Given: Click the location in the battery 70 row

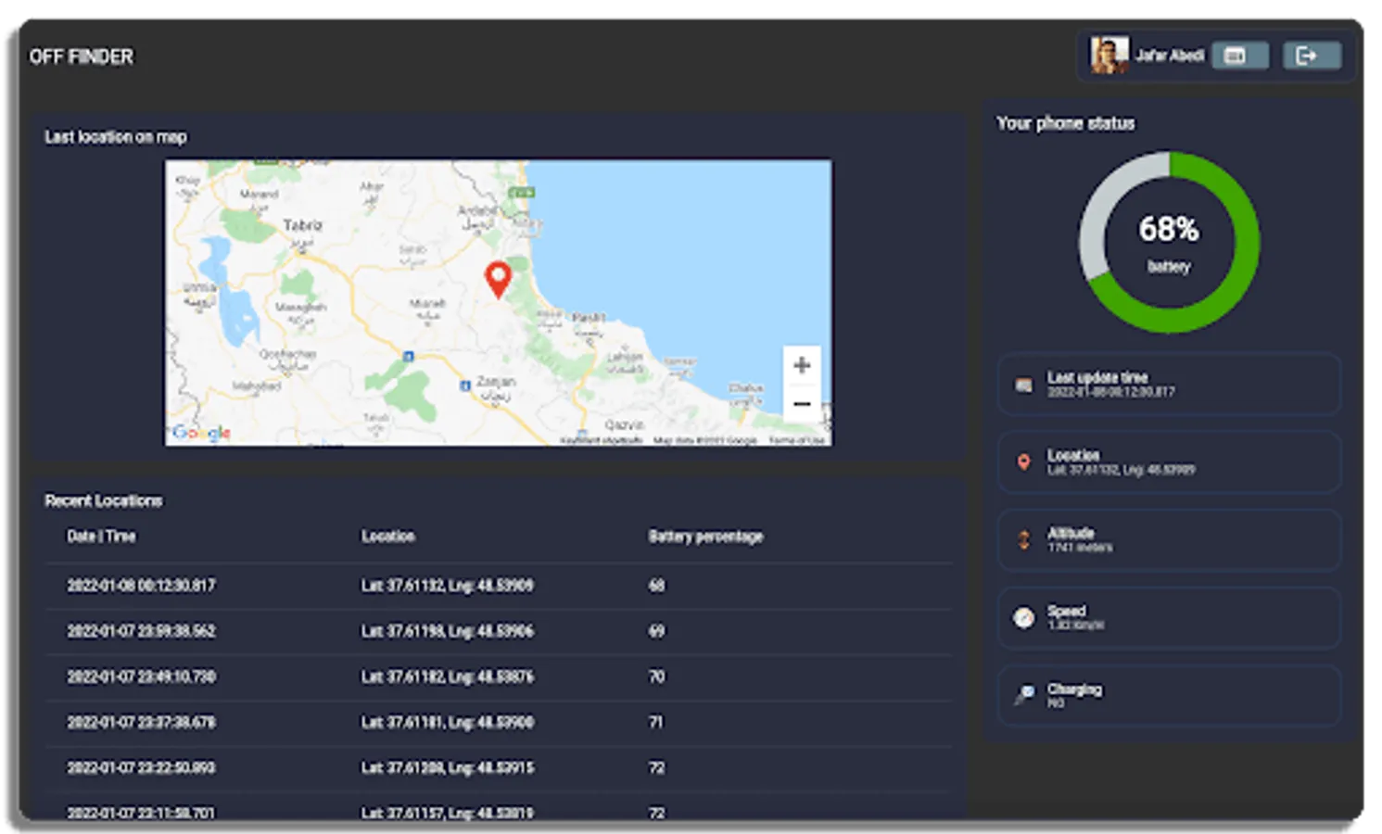Looking at the screenshot, I should tap(448, 676).
